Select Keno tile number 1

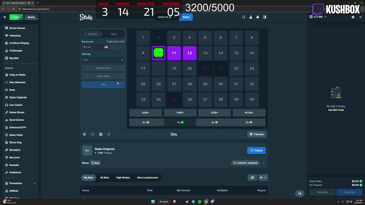pyautogui.click(x=143, y=37)
